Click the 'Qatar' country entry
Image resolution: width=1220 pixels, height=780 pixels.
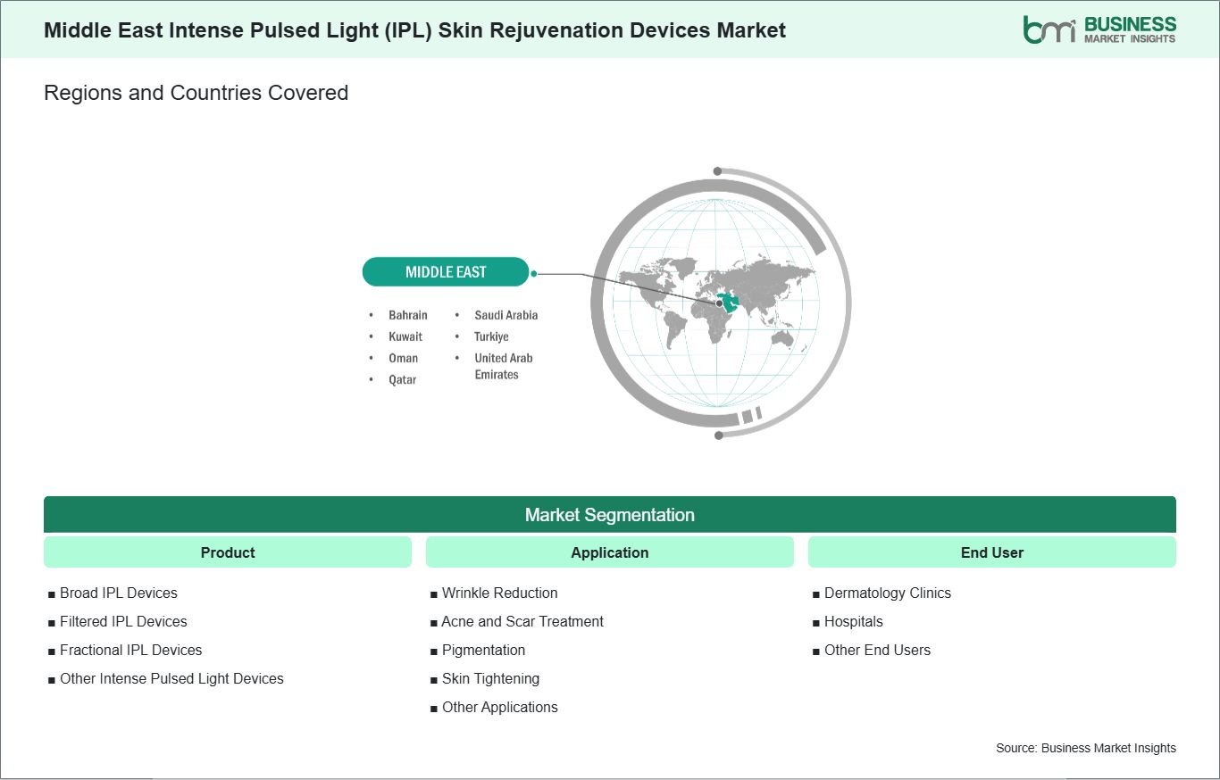tap(402, 379)
